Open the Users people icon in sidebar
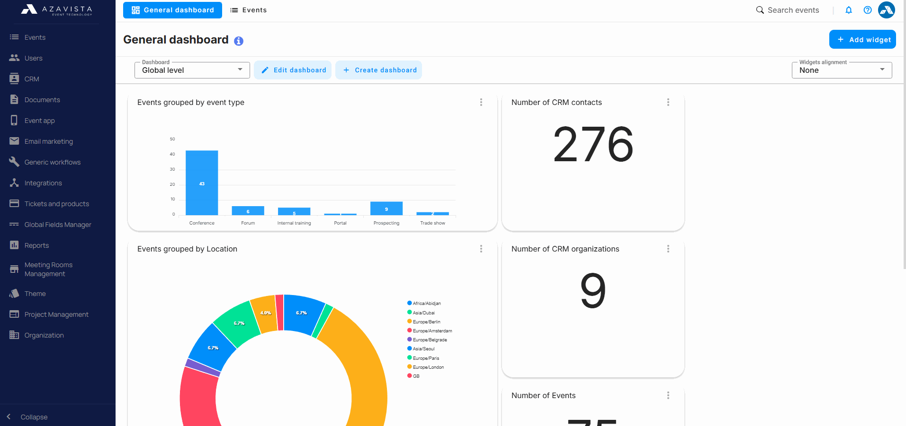Image resolution: width=906 pixels, height=426 pixels. (14, 58)
